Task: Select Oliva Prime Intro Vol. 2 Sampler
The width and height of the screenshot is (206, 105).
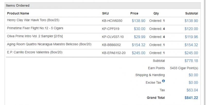Action: [35, 36]
